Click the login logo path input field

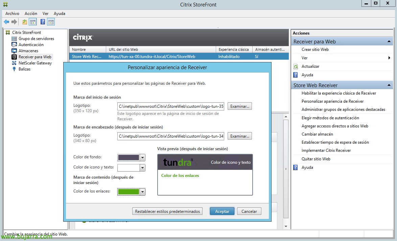pyautogui.click(x=171, y=106)
